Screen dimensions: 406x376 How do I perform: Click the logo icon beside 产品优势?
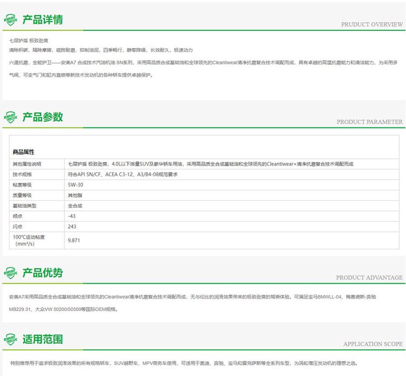(x=10, y=273)
